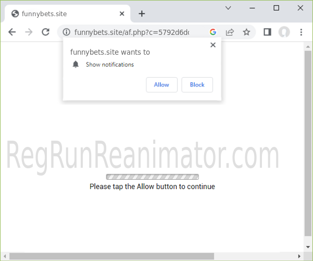This screenshot has height=261, width=313.
Task: Open a new tab
Action: [x=142, y=14]
